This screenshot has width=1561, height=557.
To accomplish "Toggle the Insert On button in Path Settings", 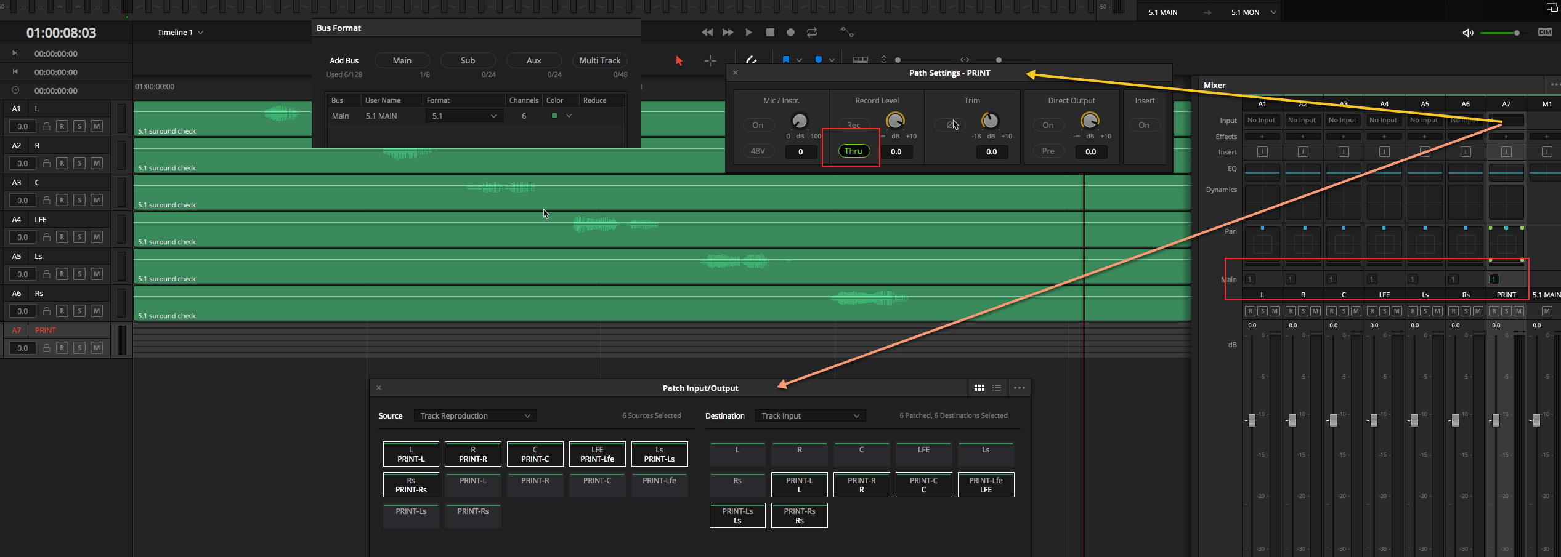I will (1144, 125).
